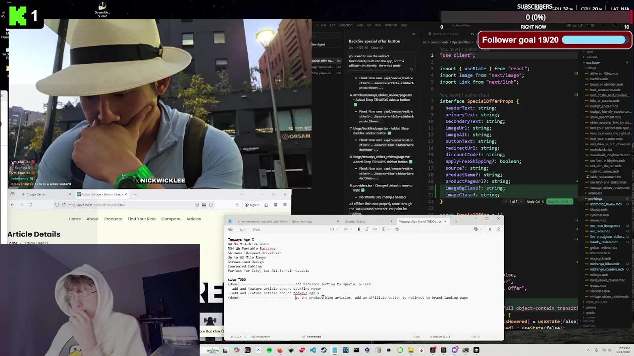Viewport: 634px width, 356px height.
Task: Open Spotify from the taskbar
Action: [269, 350]
